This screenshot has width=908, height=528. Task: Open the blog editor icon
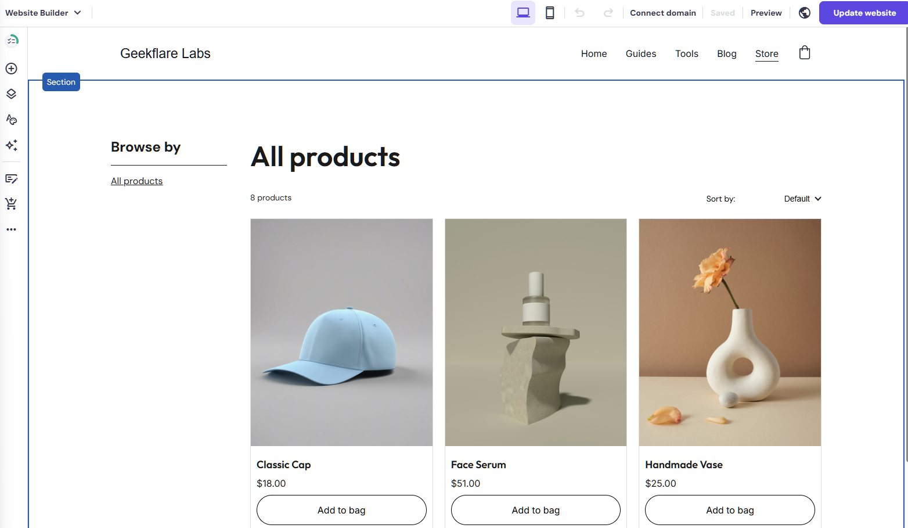point(11,179)
